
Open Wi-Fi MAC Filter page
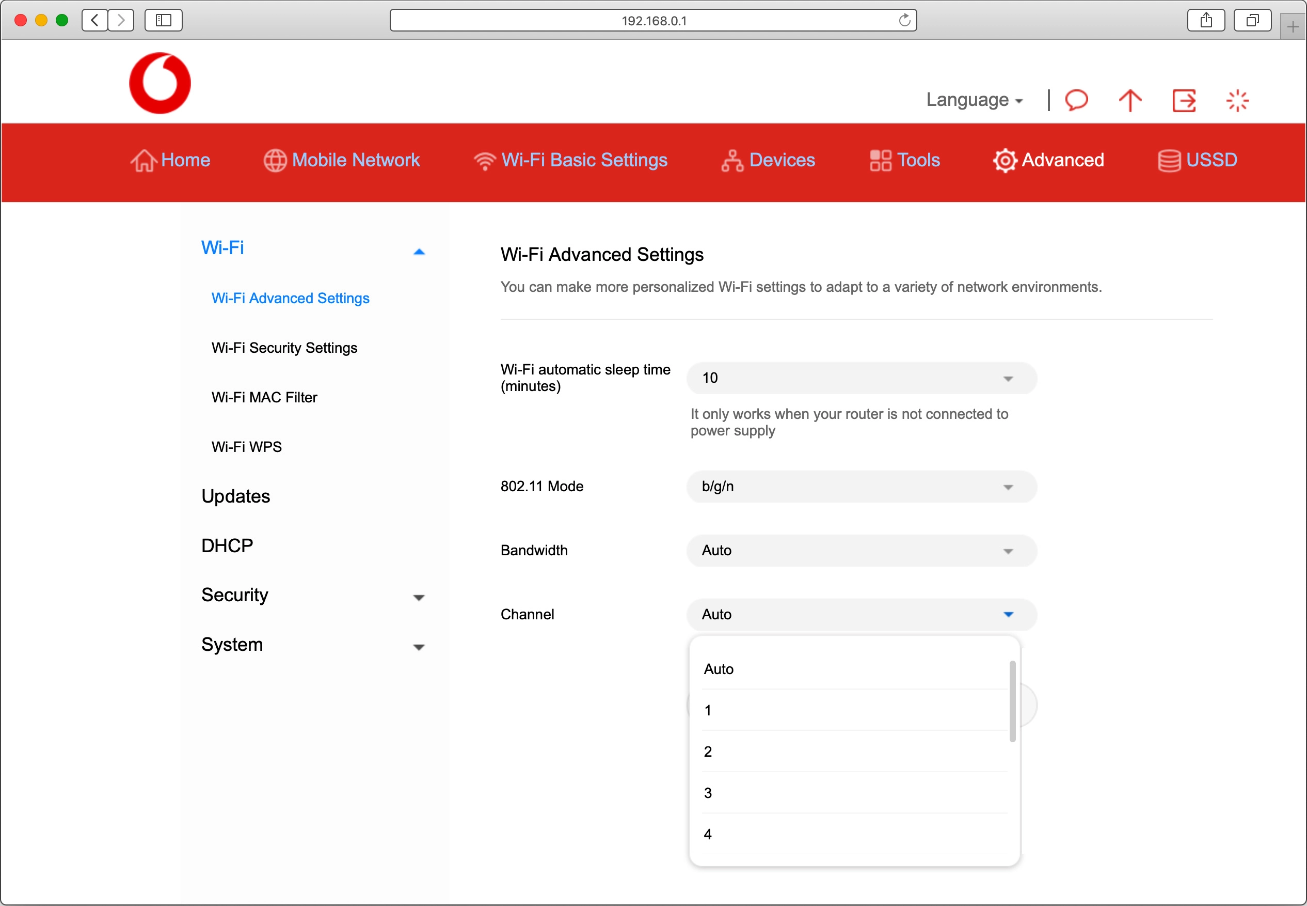tap(264, 397)
